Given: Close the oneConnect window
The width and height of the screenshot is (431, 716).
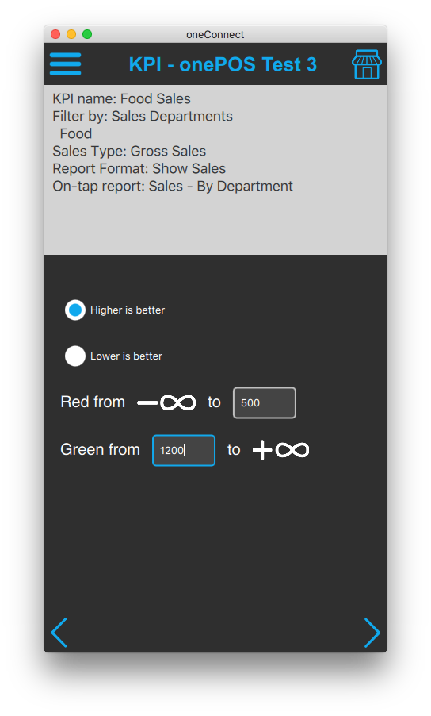Looking at the screenshot, I should pos(55,34).
